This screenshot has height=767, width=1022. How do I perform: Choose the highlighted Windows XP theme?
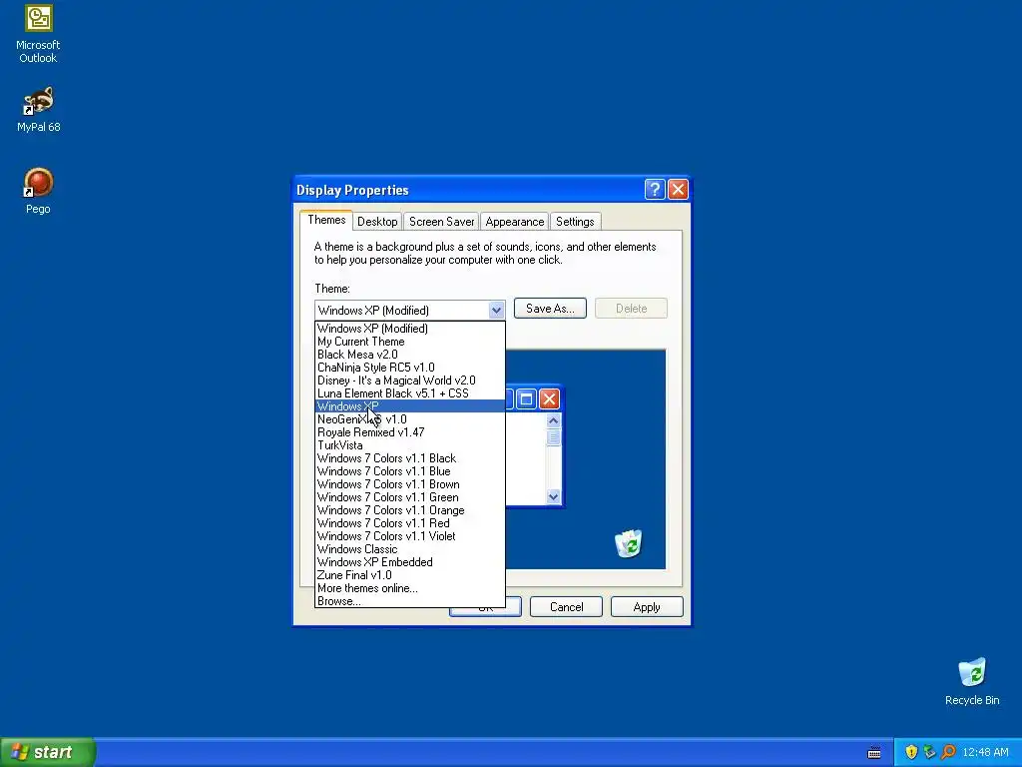pos(410,406)
